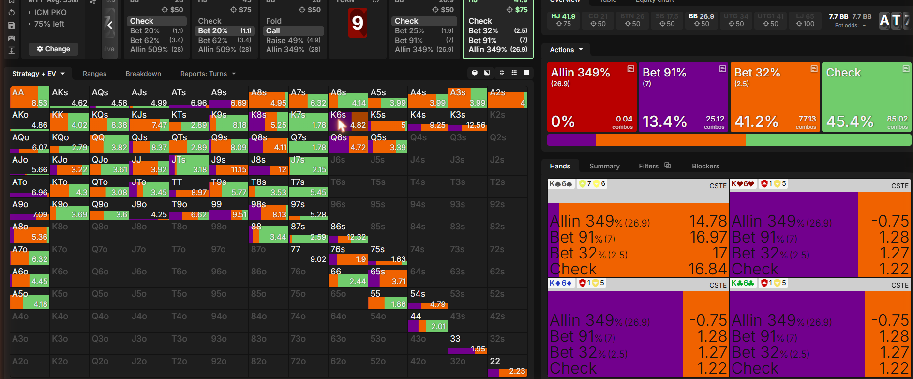Image resolution: width=913 pixels, height=379 pixels.
Task: Click the copy icon beside Filters
Action: [668, 166]
